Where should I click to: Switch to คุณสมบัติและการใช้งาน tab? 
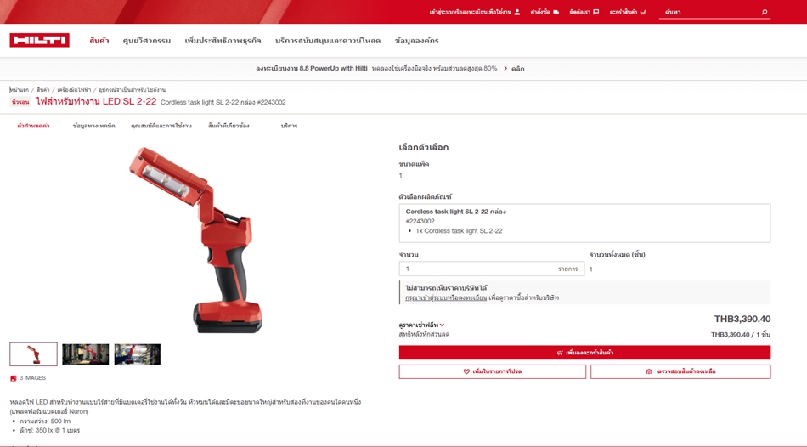coord(161,126)
